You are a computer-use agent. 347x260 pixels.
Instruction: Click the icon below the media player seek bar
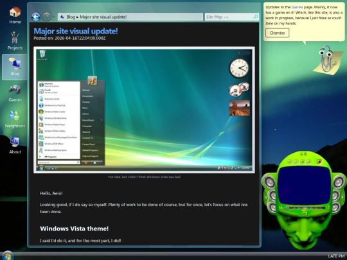click(305, 212)
